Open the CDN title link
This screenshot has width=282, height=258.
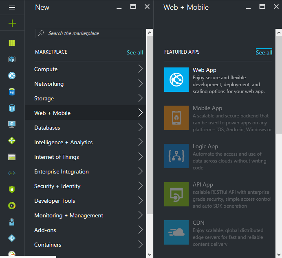click(x=198, y=223)
